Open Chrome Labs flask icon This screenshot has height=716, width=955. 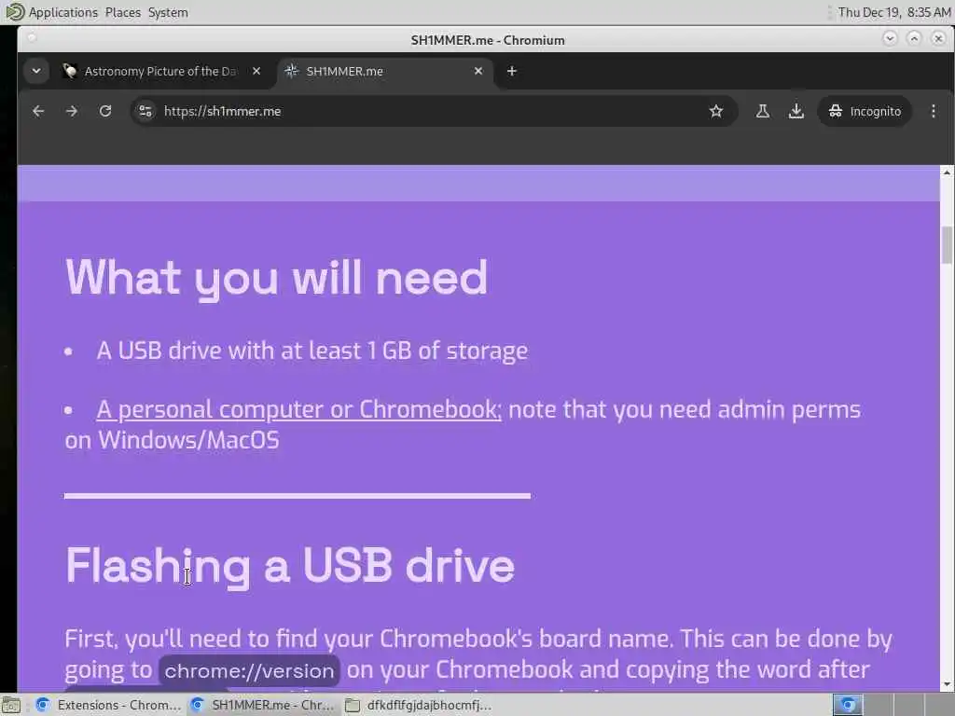pos(763,111)
